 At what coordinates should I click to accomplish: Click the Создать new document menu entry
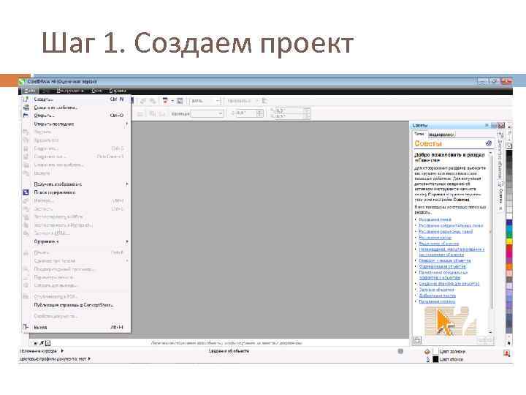coord(77,99)
